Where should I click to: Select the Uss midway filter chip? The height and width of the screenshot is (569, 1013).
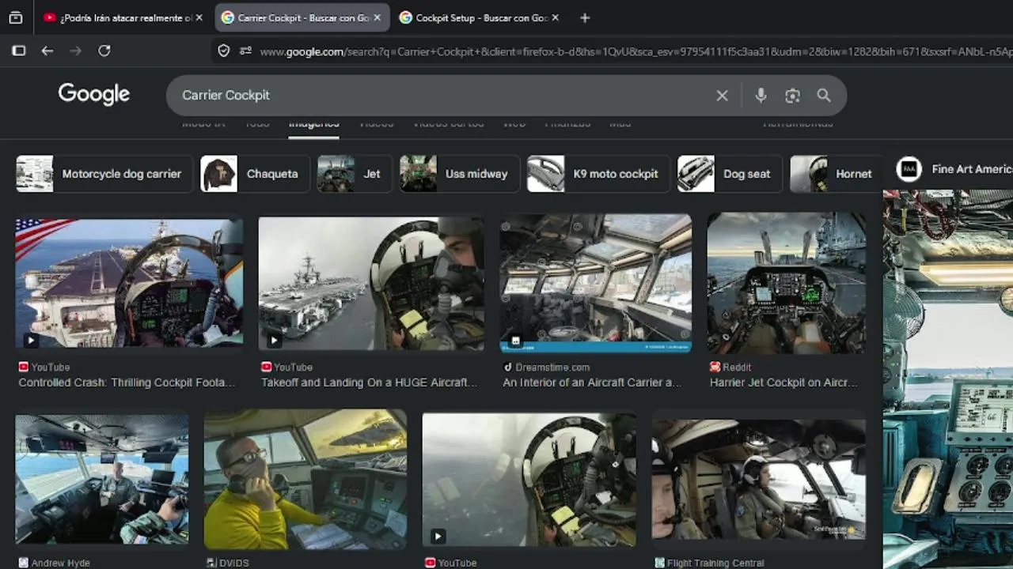[x=460, y=174]
